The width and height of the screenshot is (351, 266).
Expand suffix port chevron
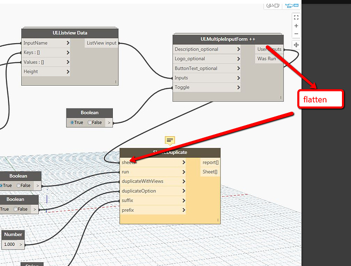[184, 201]
